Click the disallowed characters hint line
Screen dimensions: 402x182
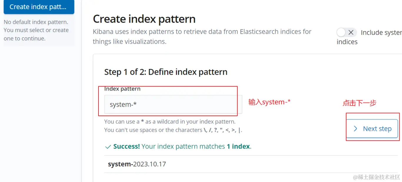click(x=173, y=130)
